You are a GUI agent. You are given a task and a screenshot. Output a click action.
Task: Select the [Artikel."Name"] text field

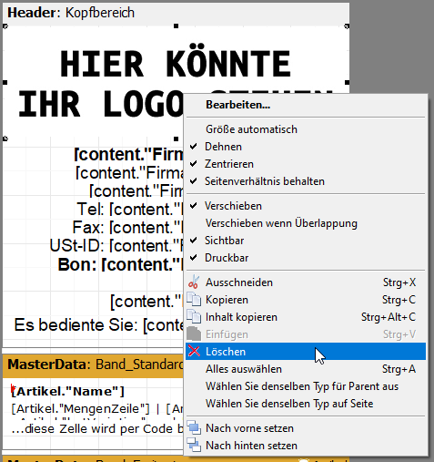click(67, 391)
